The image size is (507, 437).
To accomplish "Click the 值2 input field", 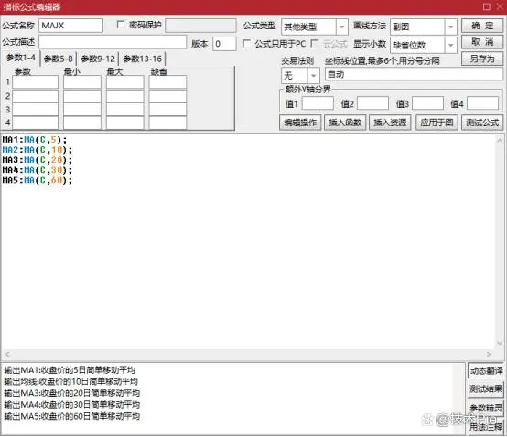I will [372, 103].
